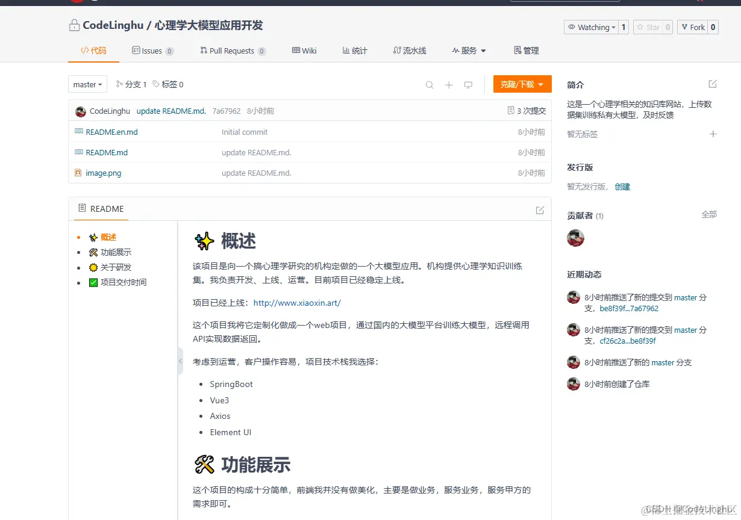Open README.en.md file
741x520 pixels.
[x=112, y=132]
